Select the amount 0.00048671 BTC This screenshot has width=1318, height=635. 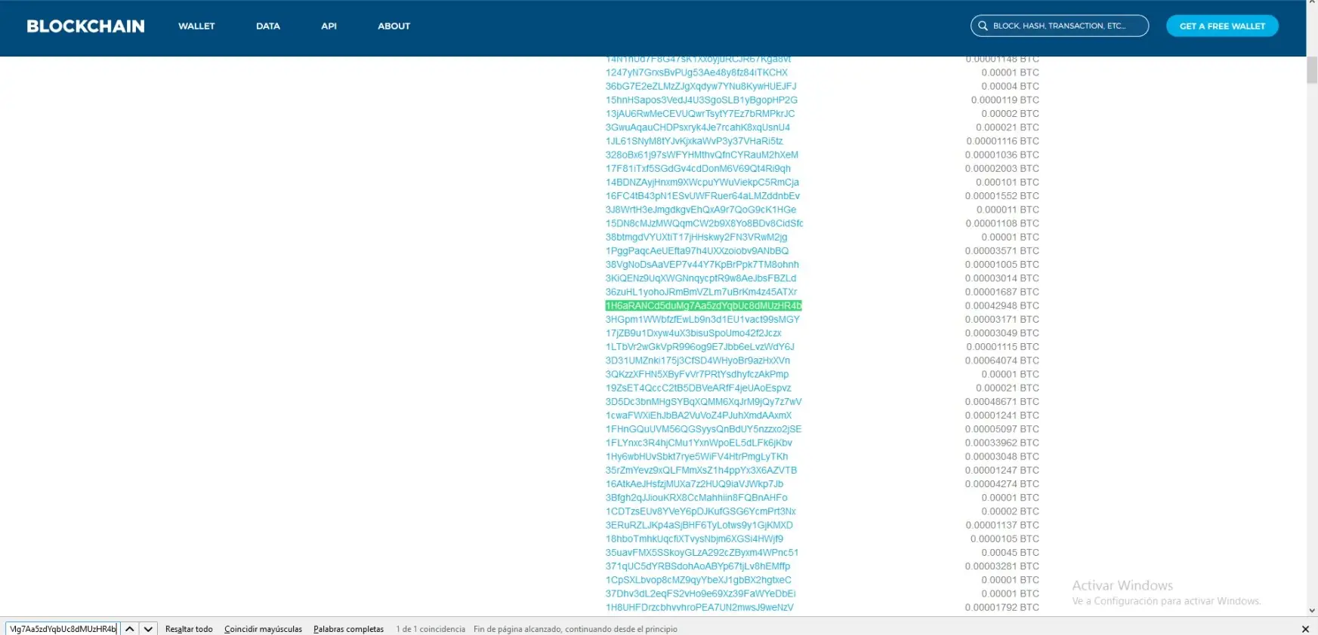tap(1002, 401)
